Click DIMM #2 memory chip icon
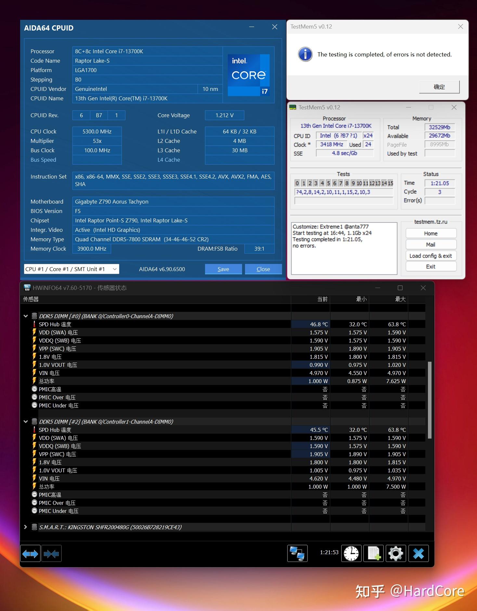This screenshot has width=477, height=611. pos(34,421)
